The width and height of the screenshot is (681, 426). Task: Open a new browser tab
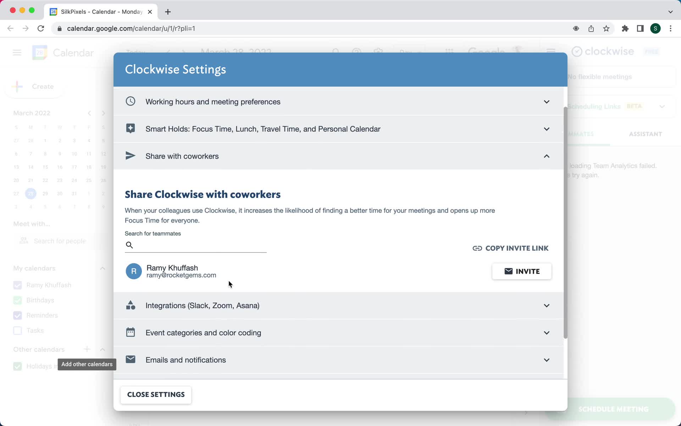point(168,12)
